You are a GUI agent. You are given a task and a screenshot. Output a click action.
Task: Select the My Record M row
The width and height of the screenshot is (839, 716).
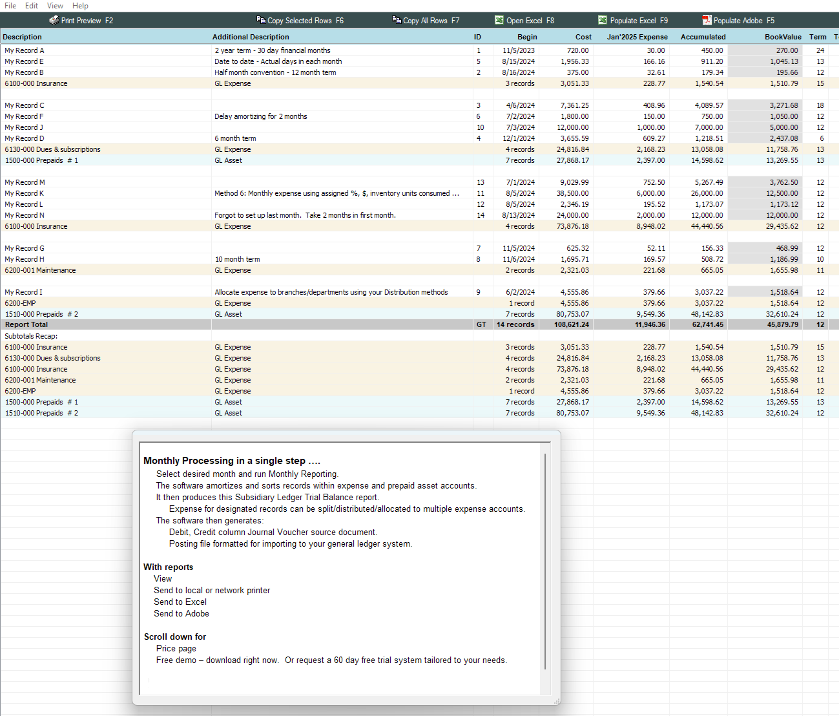point(419,182)
